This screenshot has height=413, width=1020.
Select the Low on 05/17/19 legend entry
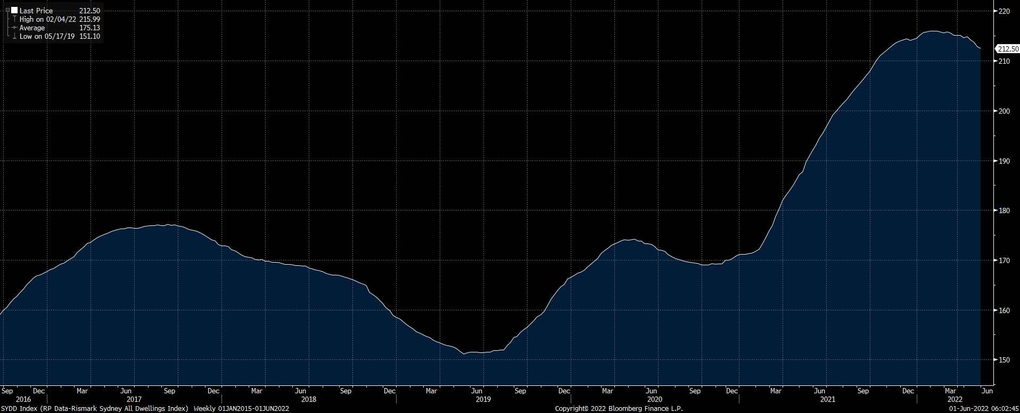47,36
